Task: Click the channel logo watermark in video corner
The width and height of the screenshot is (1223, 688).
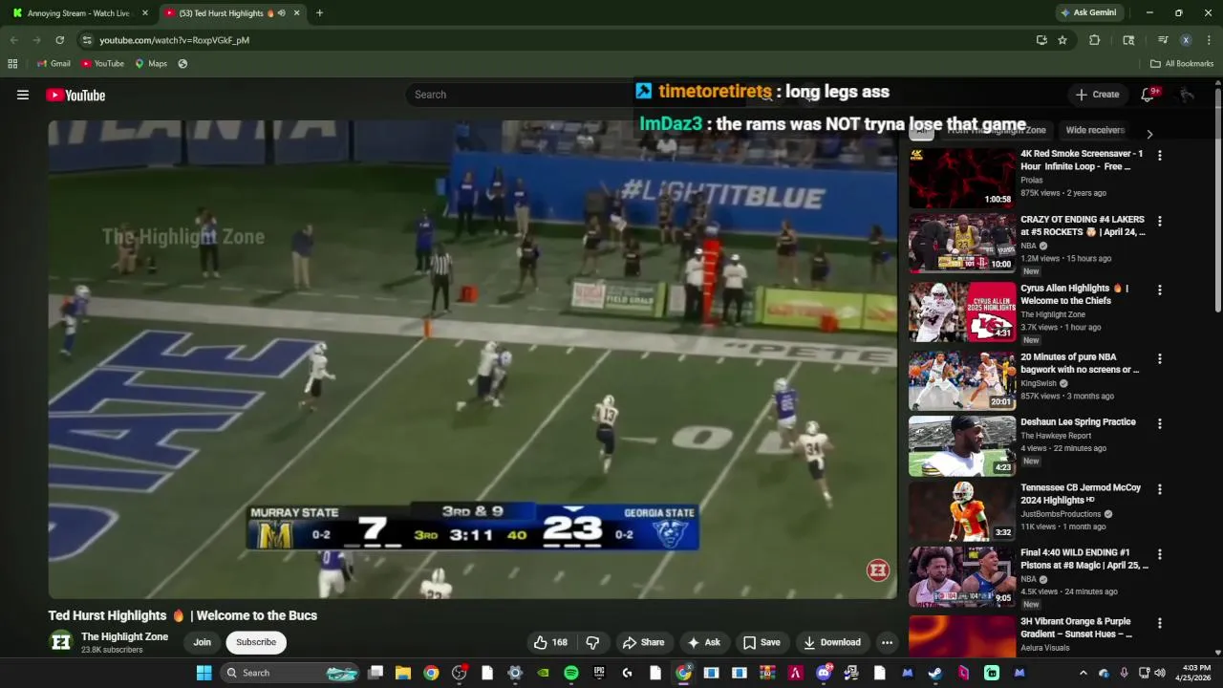Action: pos(877,570)
